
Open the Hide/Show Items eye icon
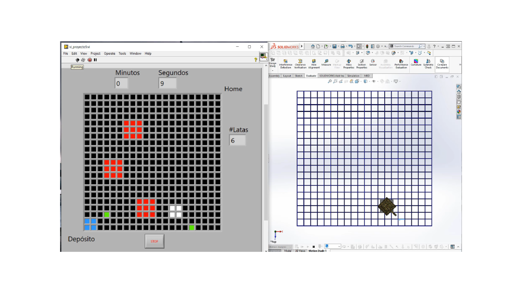coord(374,81)
